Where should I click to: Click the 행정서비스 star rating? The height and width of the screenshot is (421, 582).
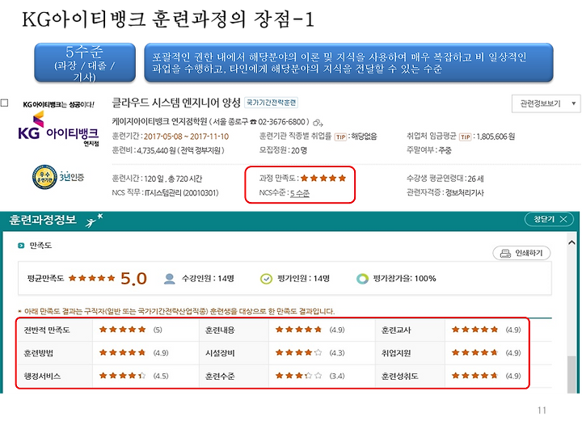tap(123, 376)
